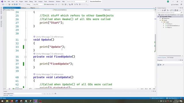Click the Alphabetical icon in Properties panel
The height and width of the screenshot is (103, 184).
tap(161, 65)
